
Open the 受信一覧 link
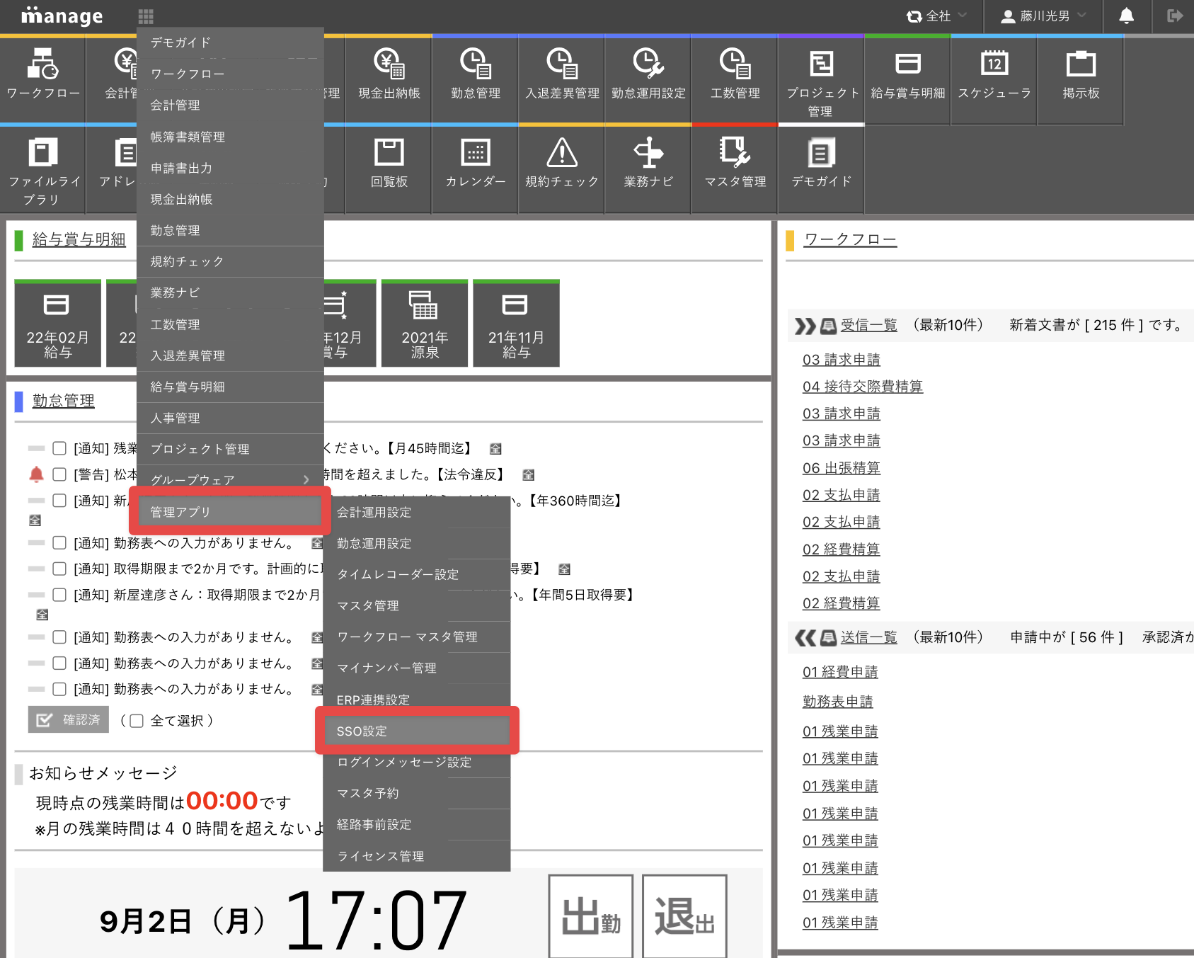pos(868,325)
